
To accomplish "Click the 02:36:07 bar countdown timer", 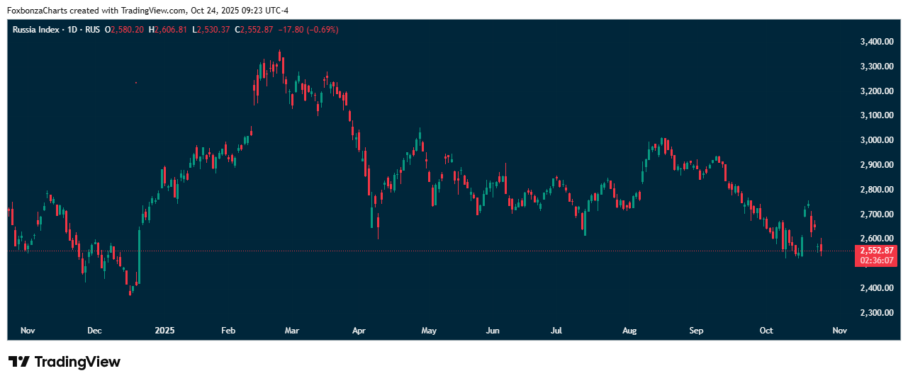I will pos(878,261).
